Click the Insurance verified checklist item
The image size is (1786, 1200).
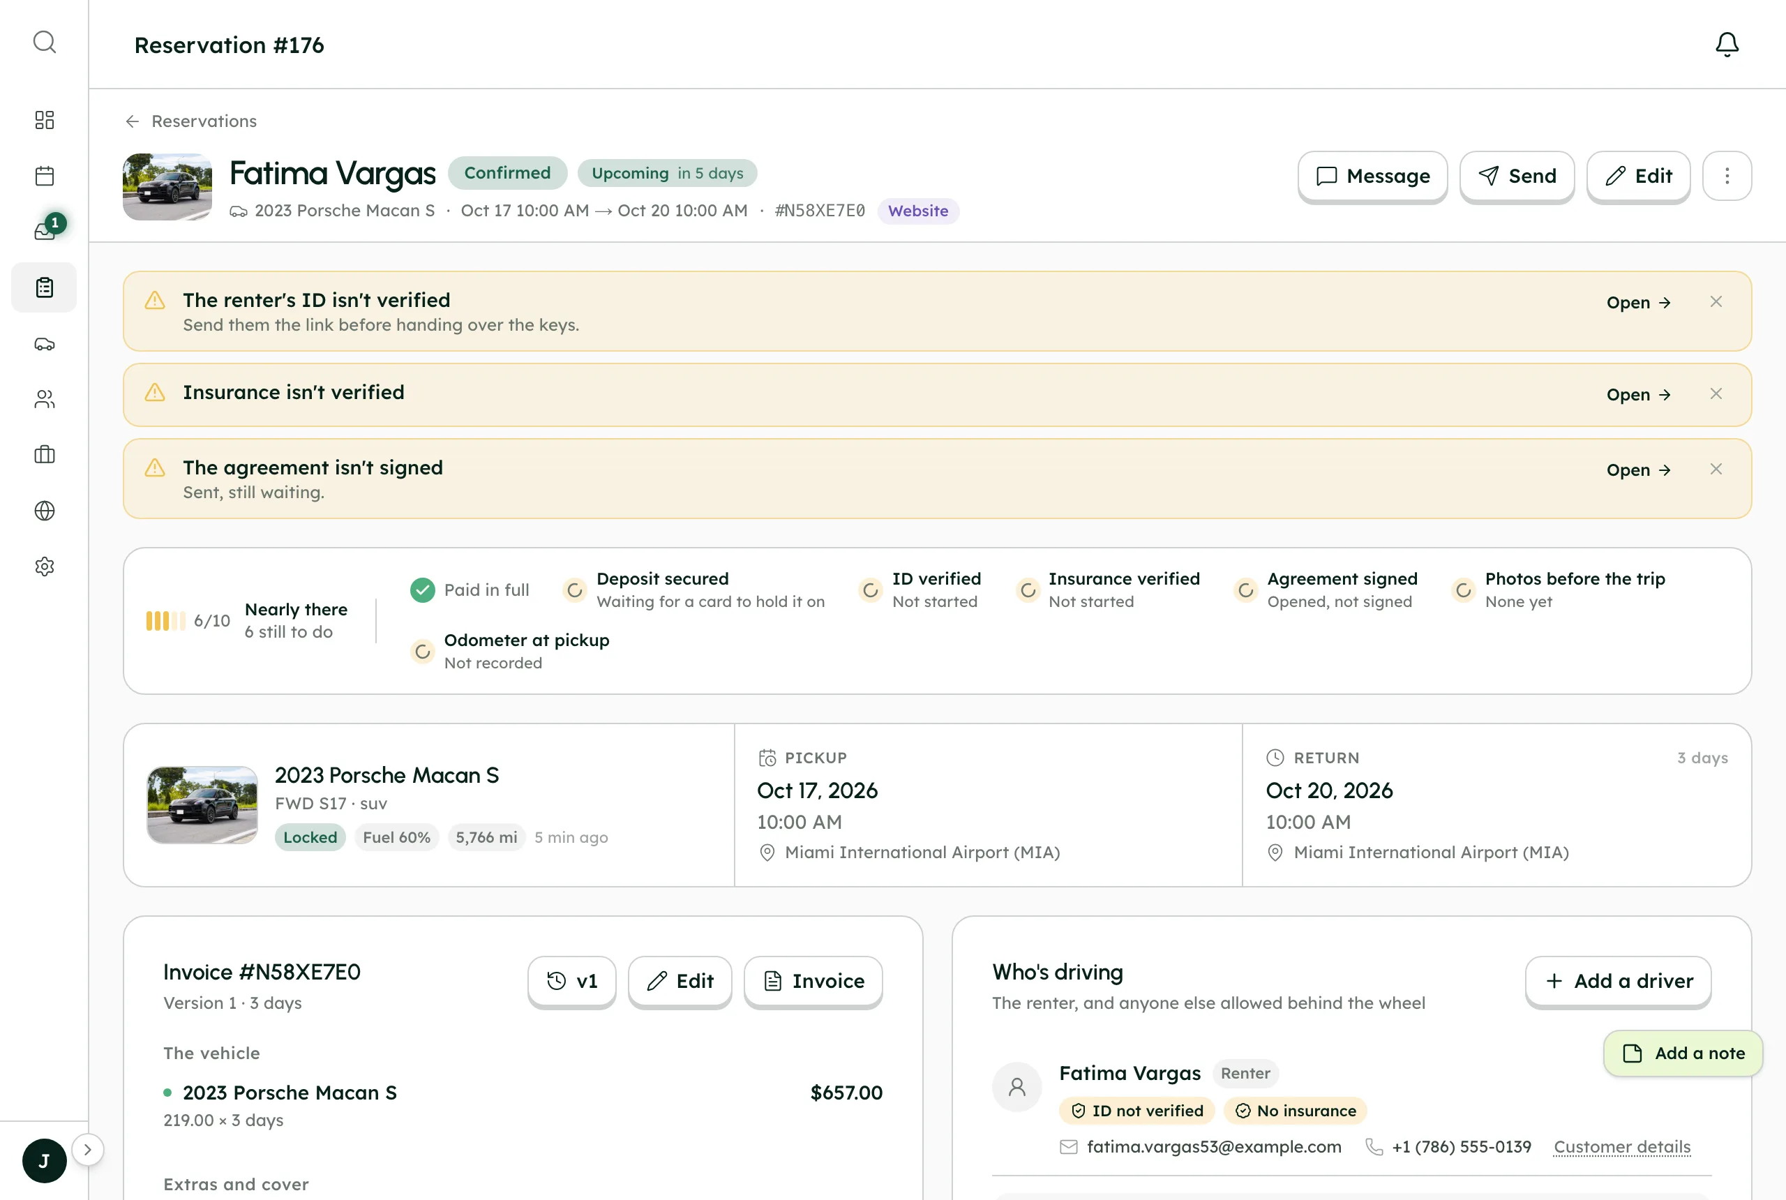tap(1108, 590)
